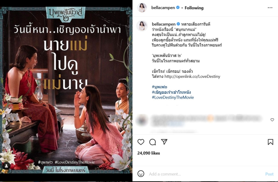Open bellacampen username in the caption
This screenshot has width=278, height=182.
(164, 24)
